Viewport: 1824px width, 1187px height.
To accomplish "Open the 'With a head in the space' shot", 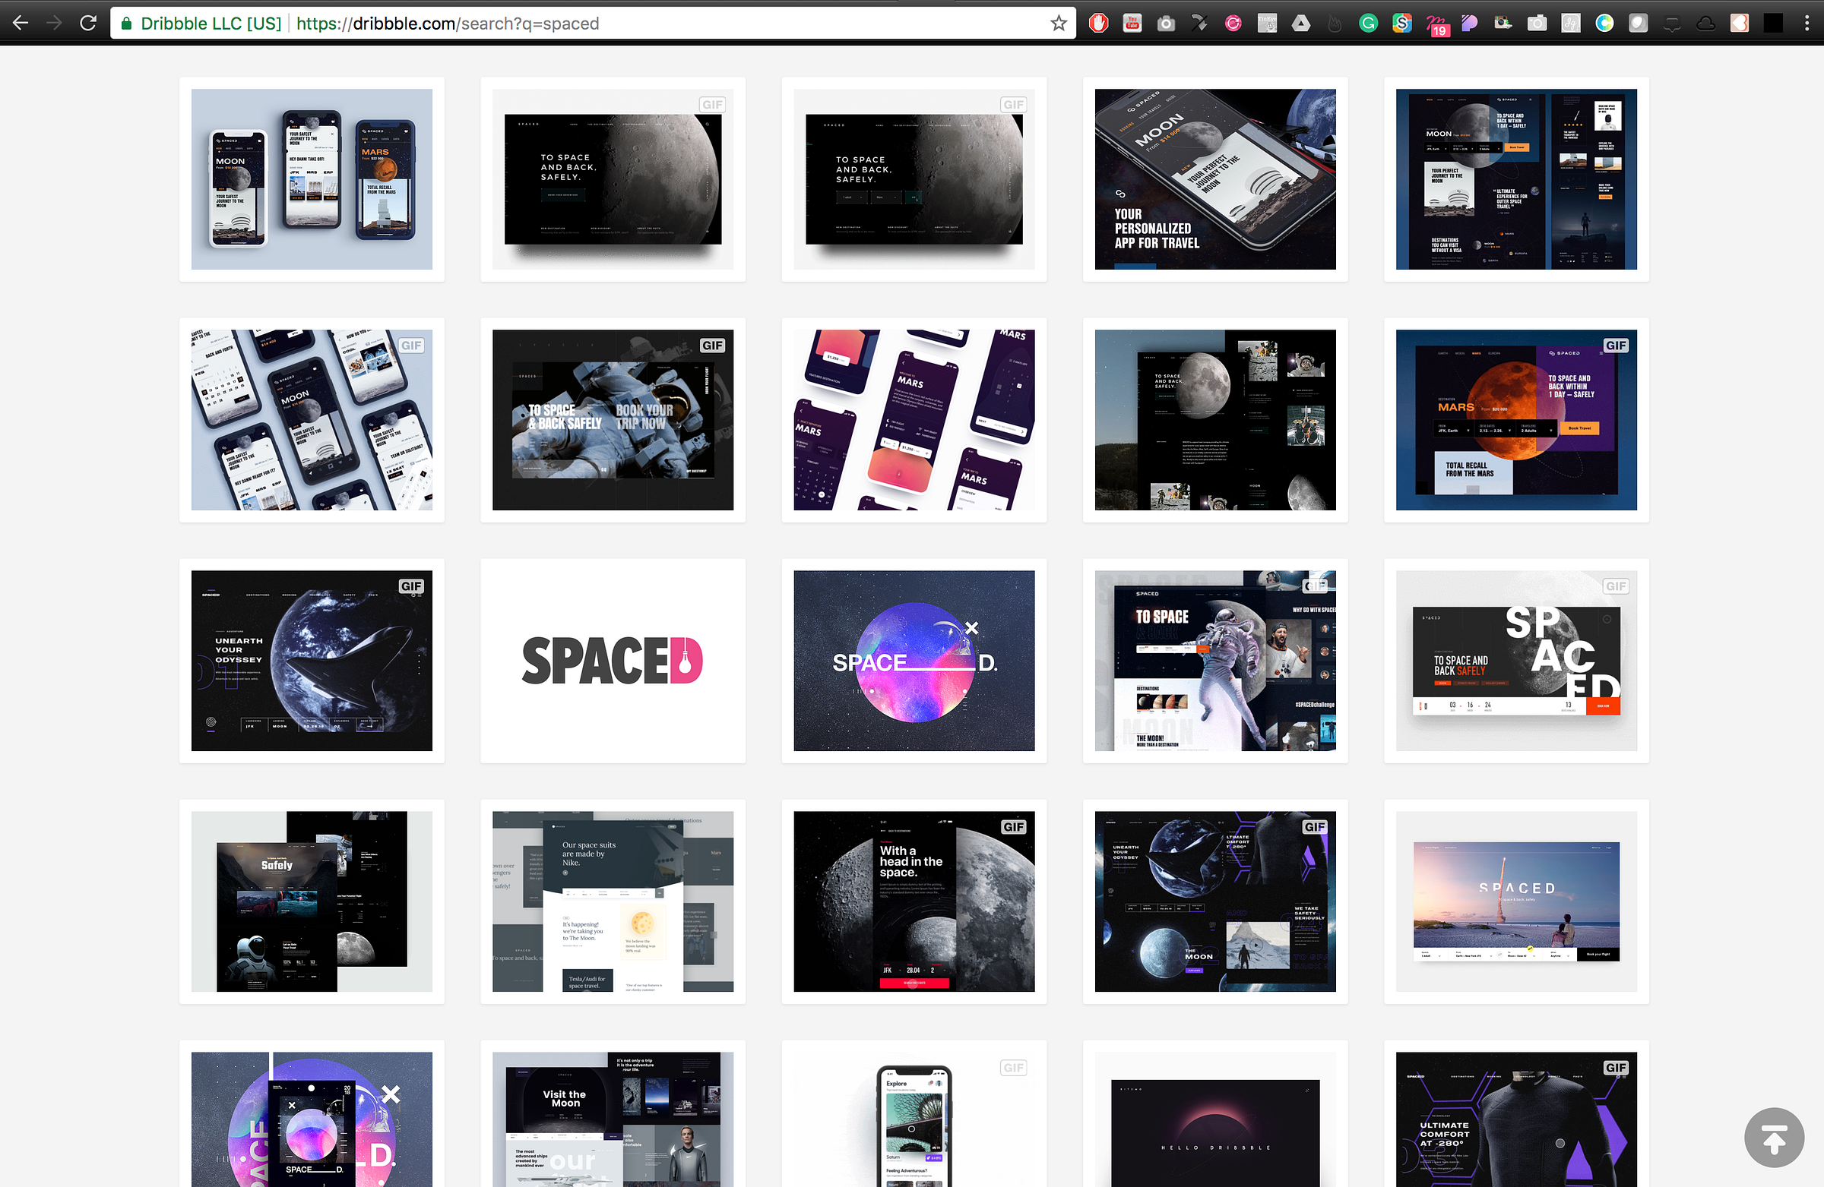I will click(x=914, y=901).
